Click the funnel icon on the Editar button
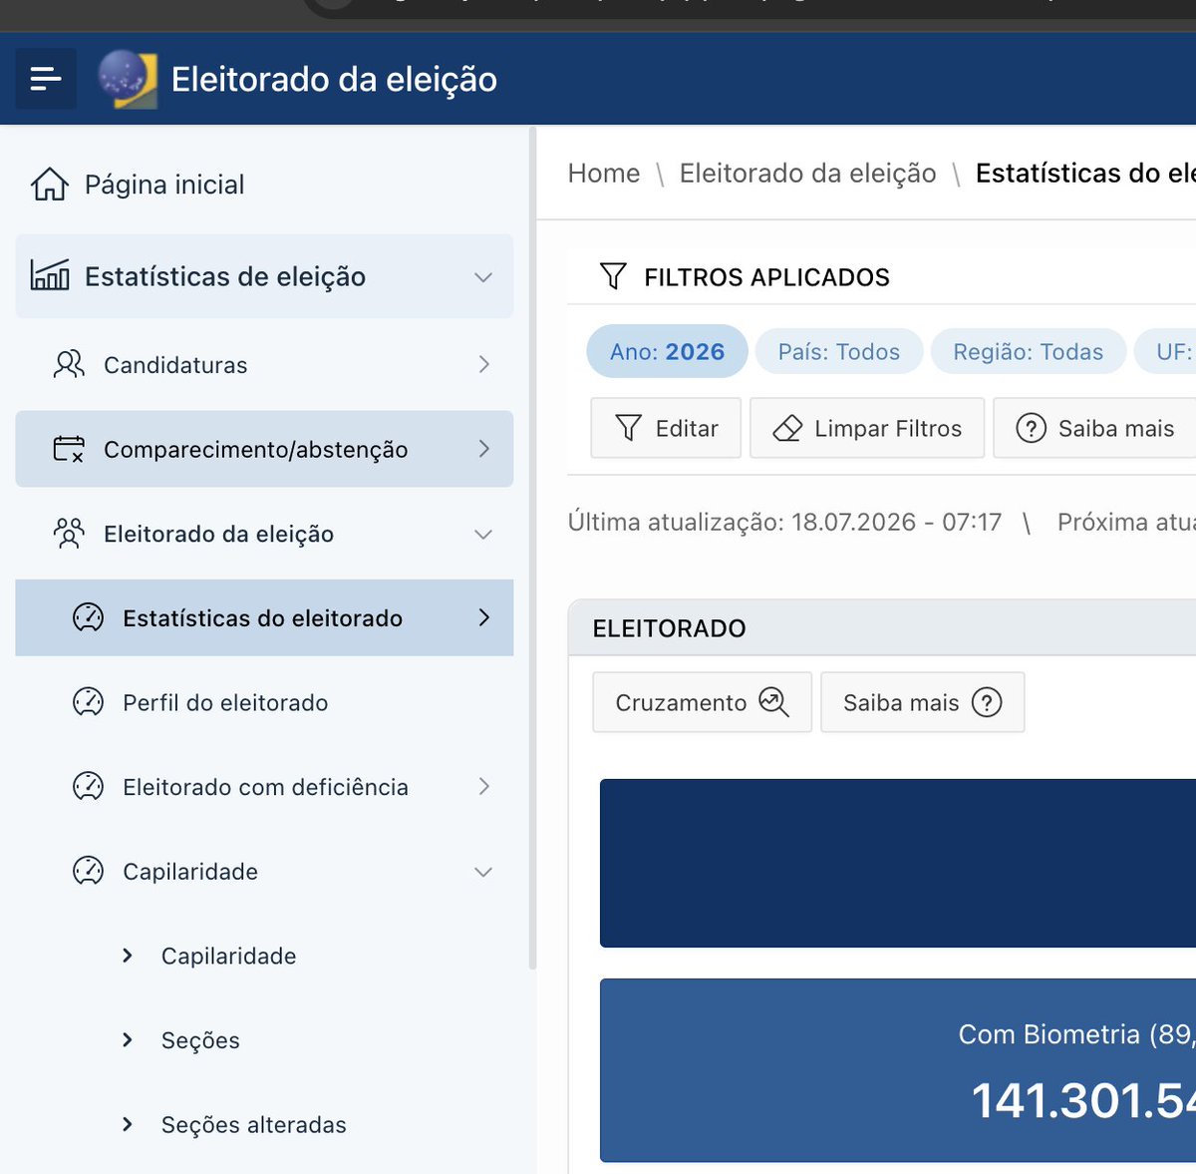1196x1174 pixels. (x=628, y=428)
